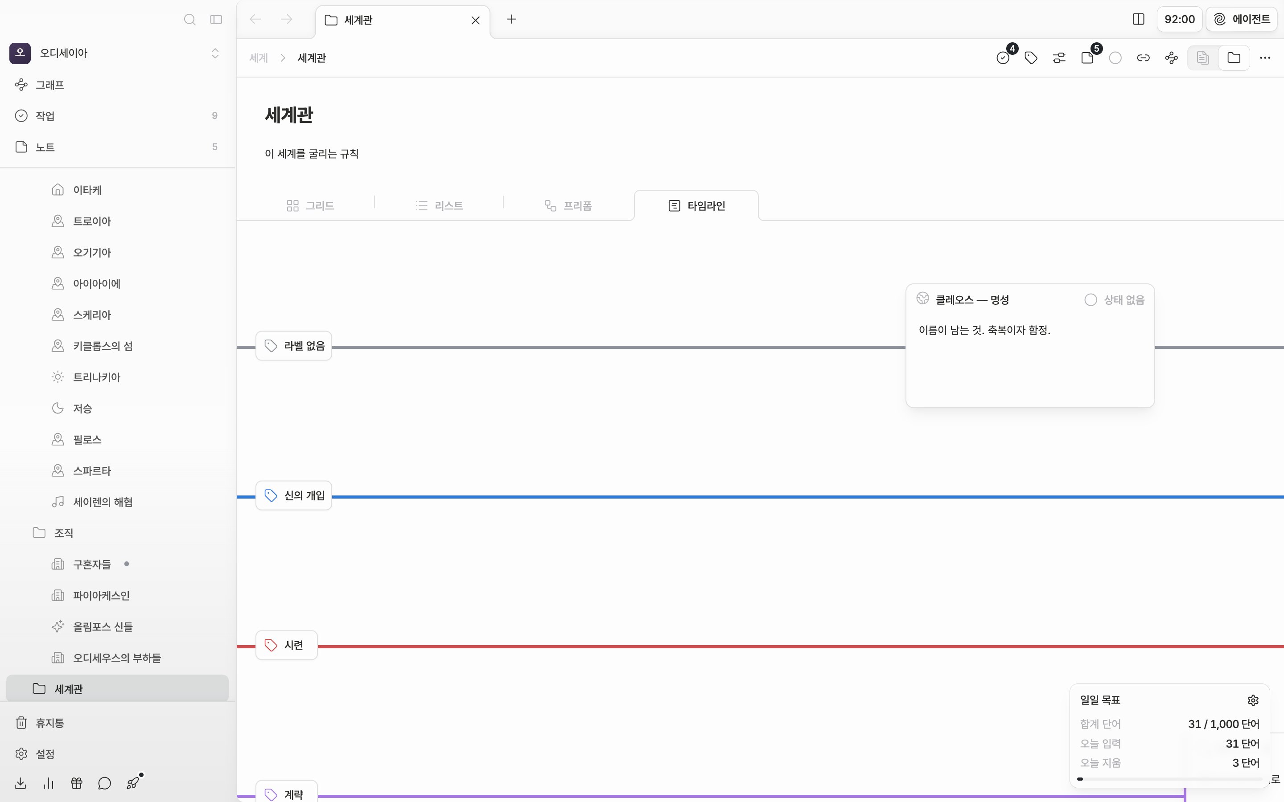The image size is (1284, 802).
Task: Open the search icon in sidebar
Action: (x=189, y=20)
